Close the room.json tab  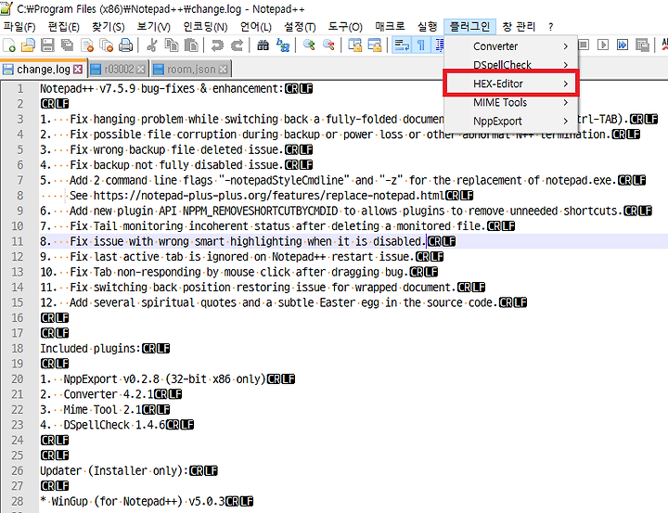[224, 69]
